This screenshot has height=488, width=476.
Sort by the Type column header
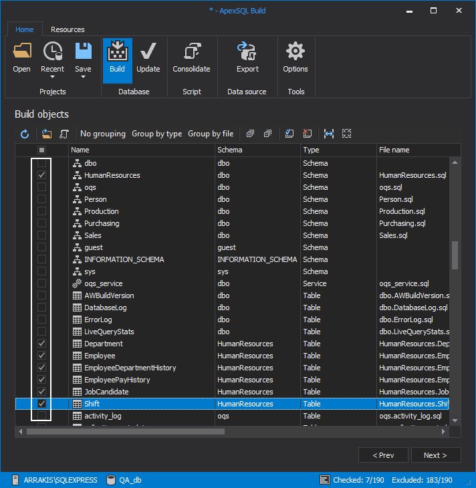pyautogui.click(x=339, y=150)
